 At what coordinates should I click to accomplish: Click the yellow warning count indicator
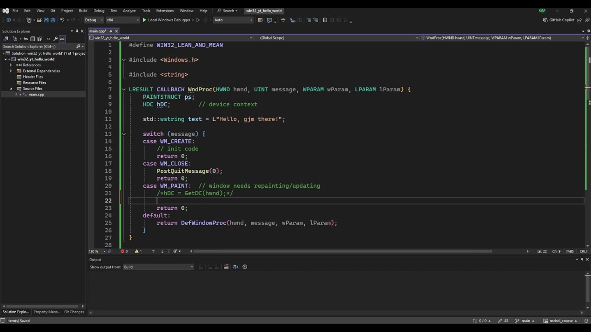pyautogui.click(x=138, y=251)
